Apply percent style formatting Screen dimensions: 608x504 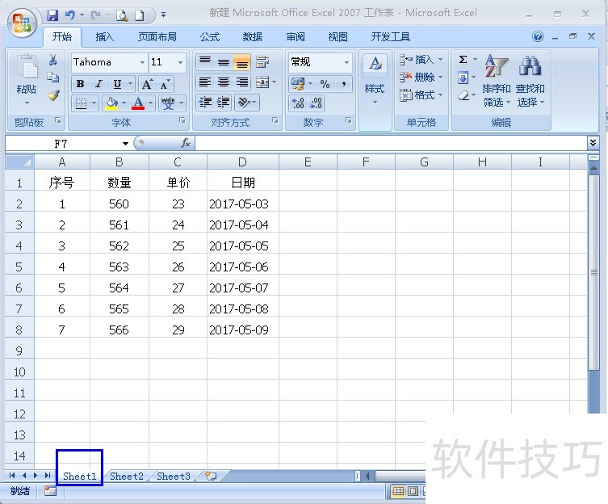tap(325, 84)
